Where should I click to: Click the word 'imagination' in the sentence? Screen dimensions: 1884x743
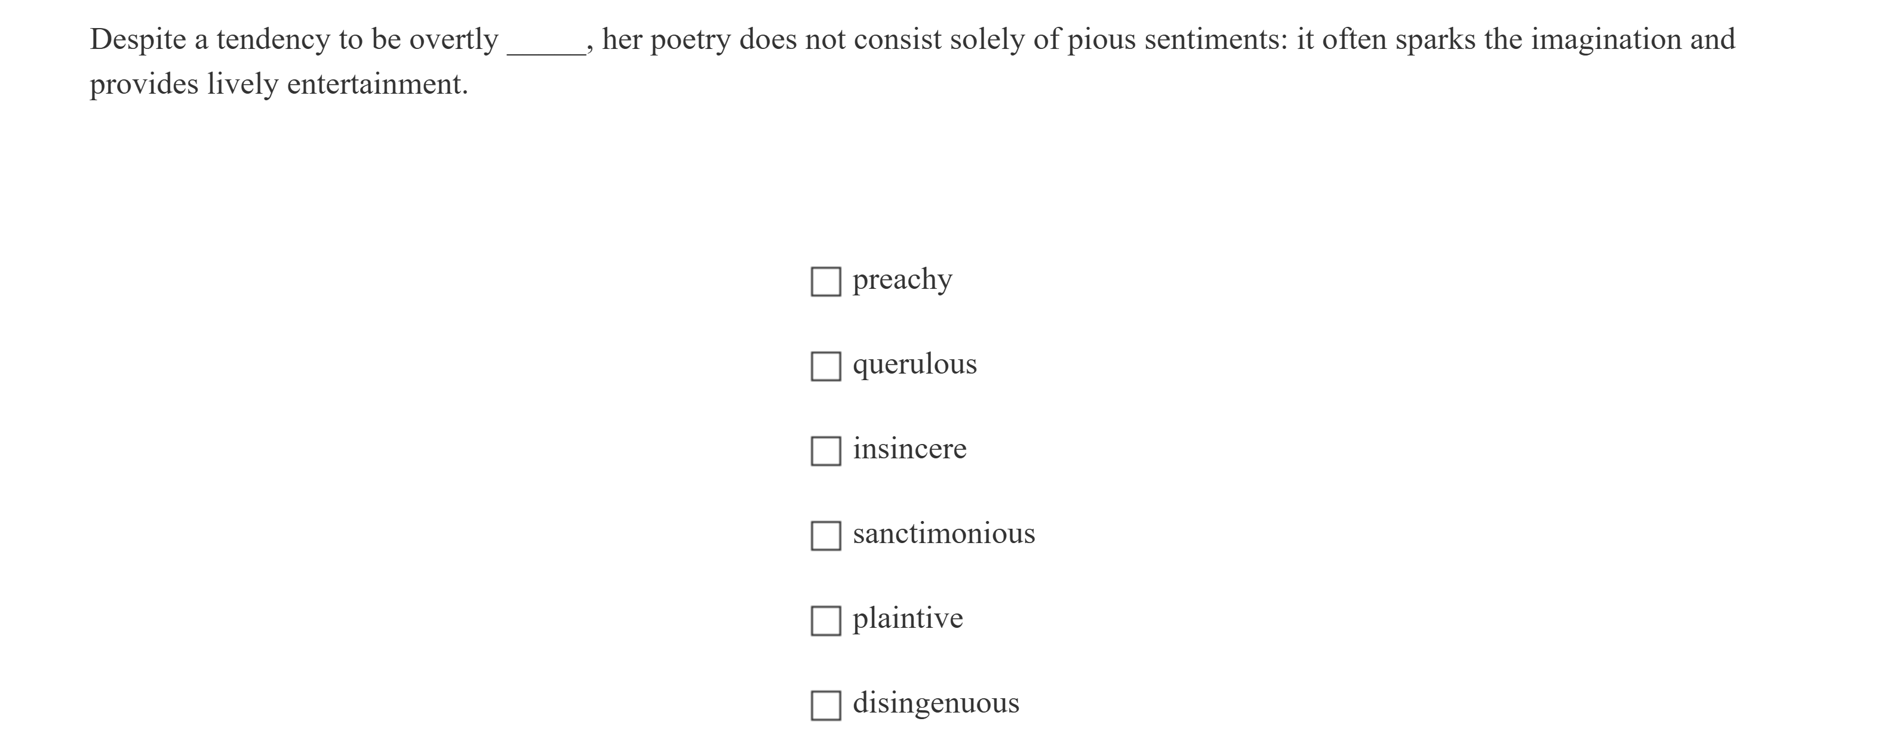(1606, 39)
